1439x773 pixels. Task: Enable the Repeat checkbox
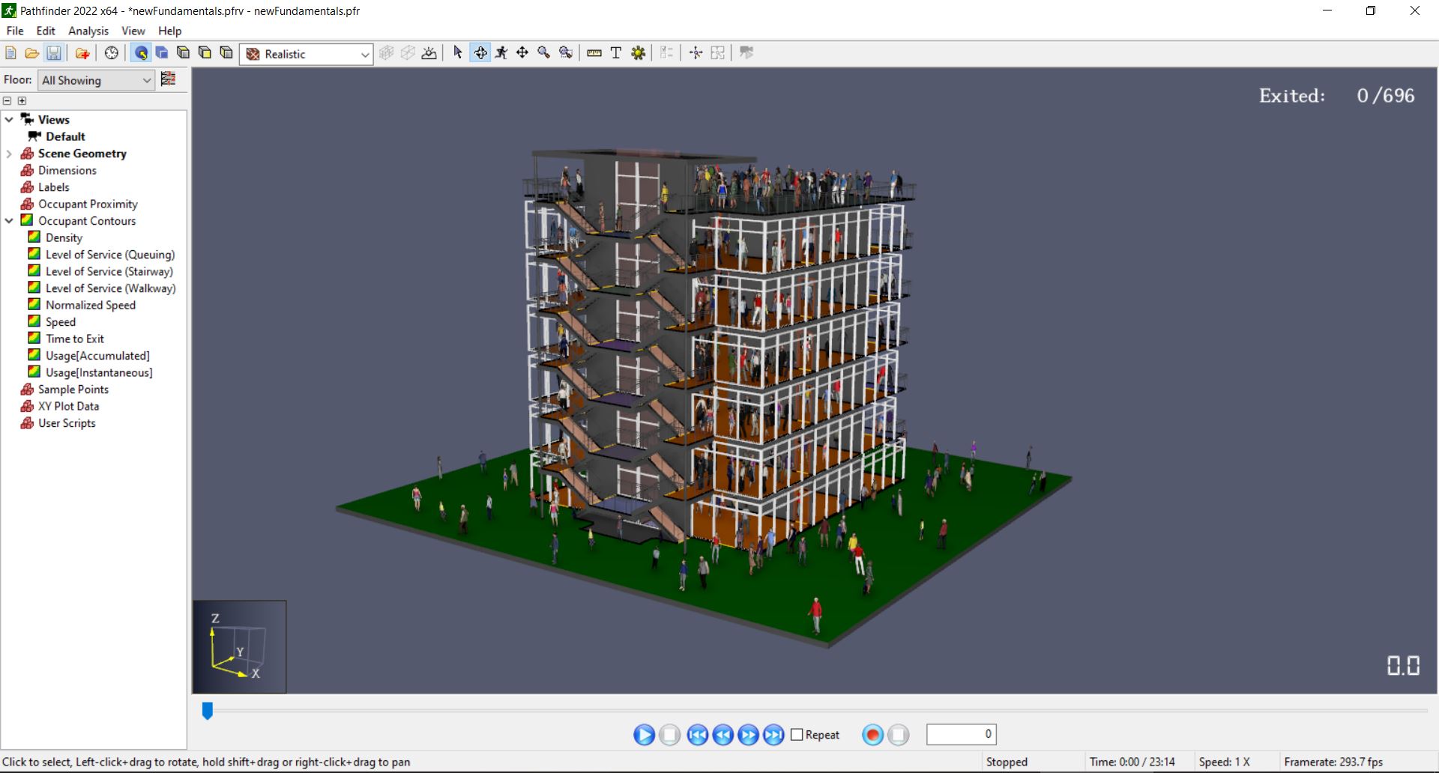click(797, 735)
